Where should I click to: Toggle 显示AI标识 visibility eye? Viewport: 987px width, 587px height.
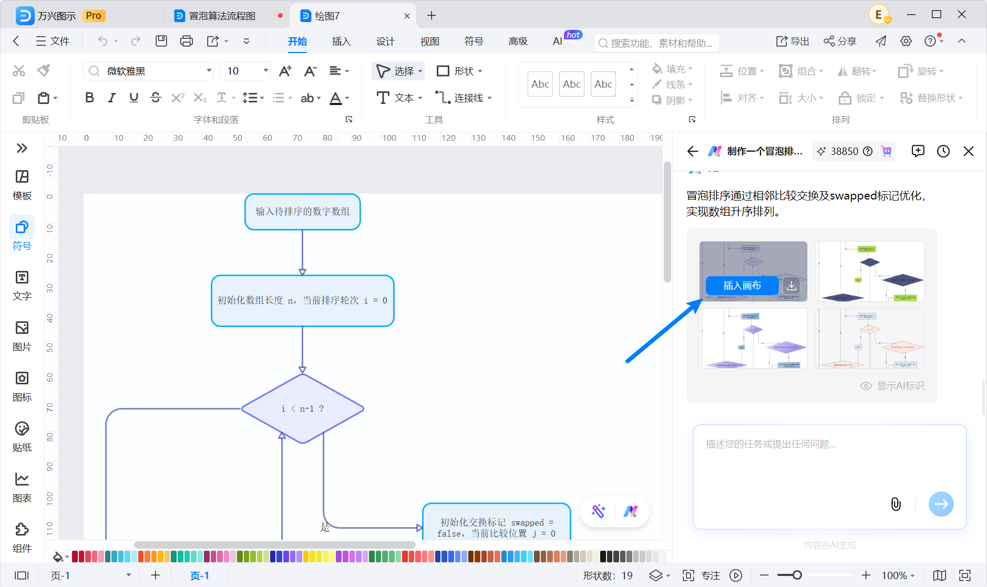pos(866,386)
